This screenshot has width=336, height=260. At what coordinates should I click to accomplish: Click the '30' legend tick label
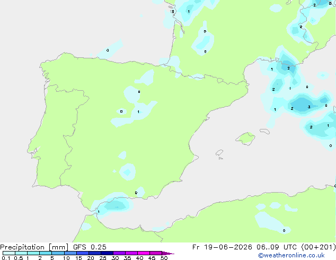coord(115,258)
